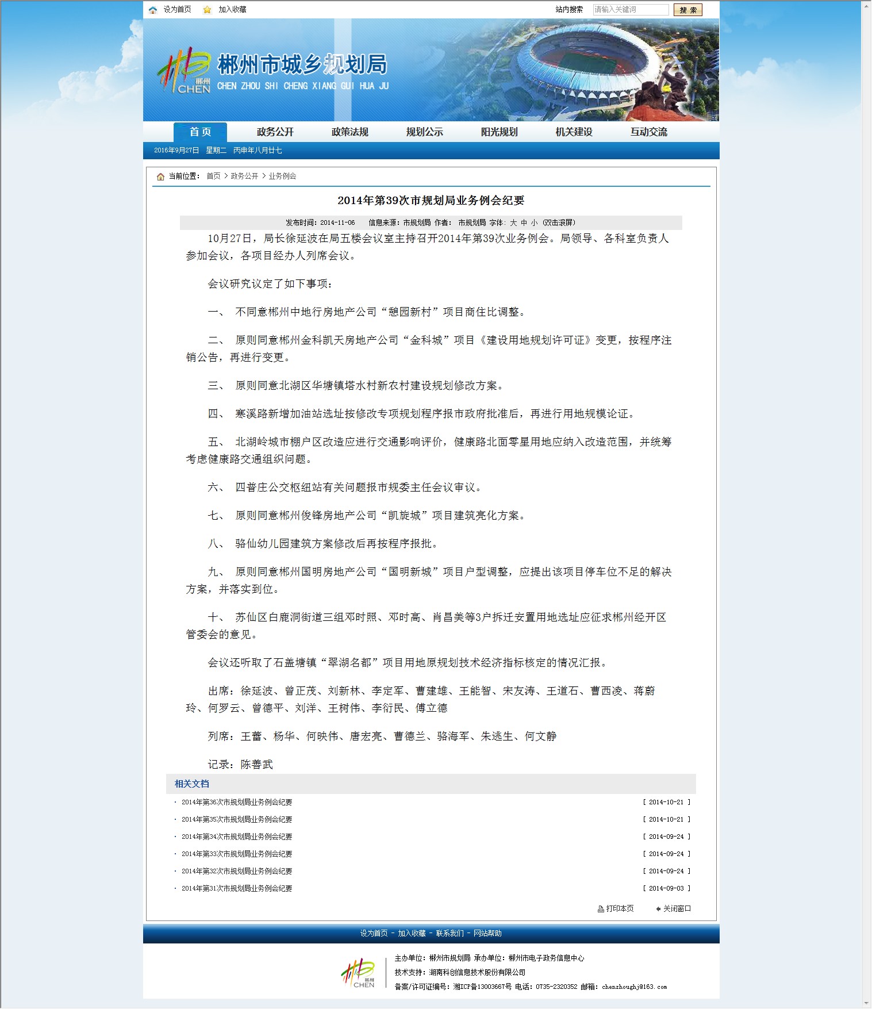Open 2014年第33次市规划局业务例会纪要
The image size is (872, 1009).
(x=237, y=854)
